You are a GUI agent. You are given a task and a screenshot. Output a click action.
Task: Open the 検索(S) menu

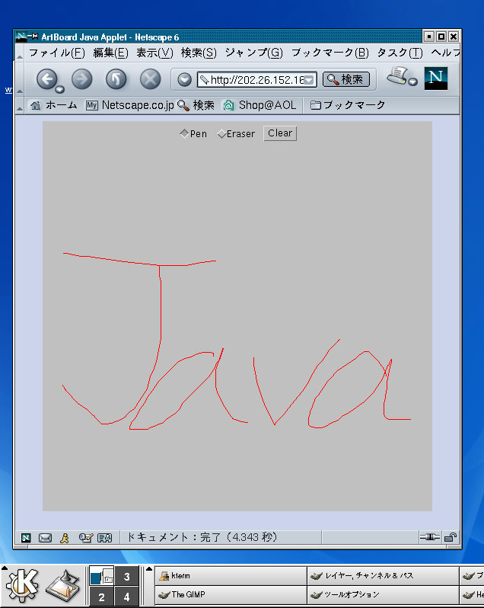click(199, 53)
